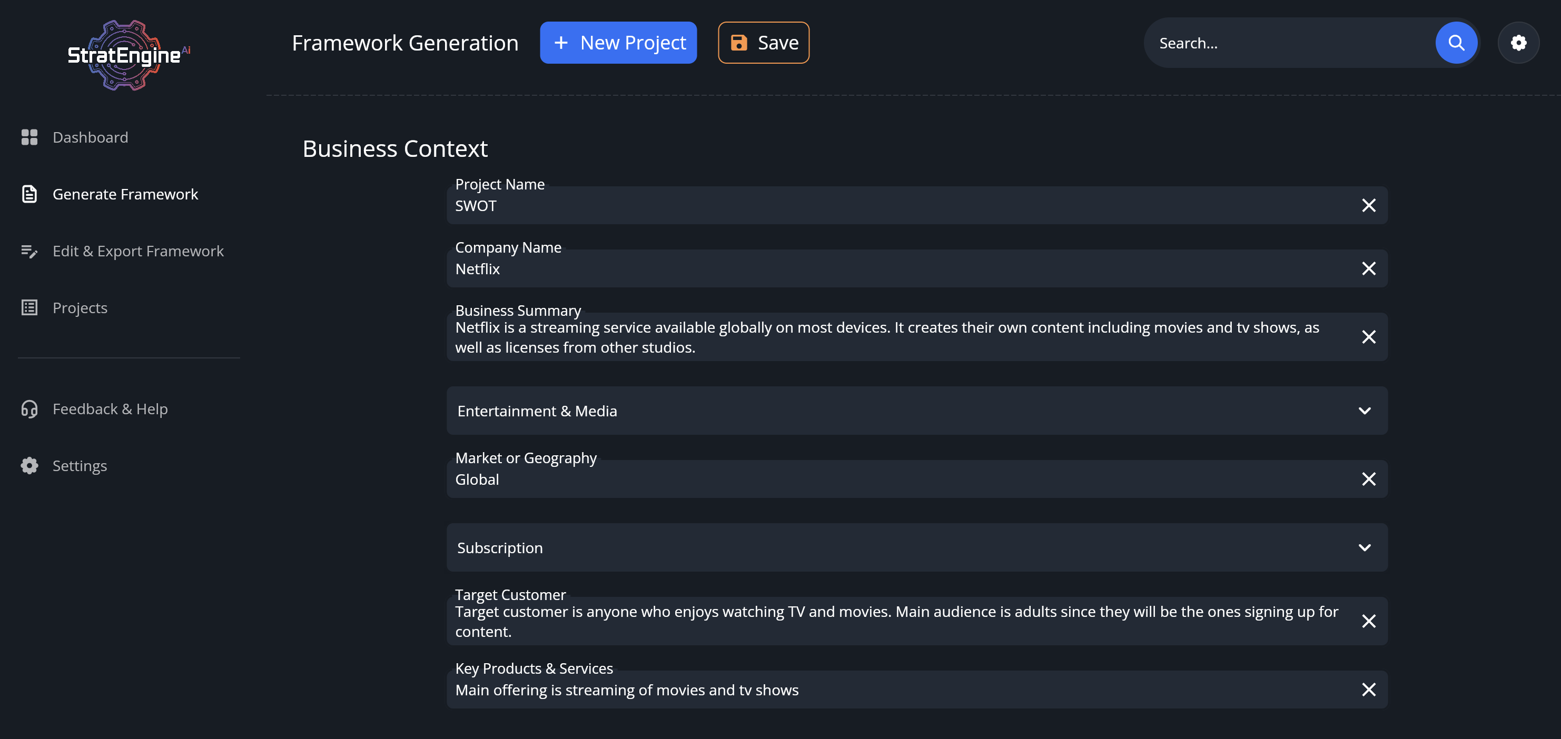Click the Generate Framework document icon

click(x=29, y=194)
